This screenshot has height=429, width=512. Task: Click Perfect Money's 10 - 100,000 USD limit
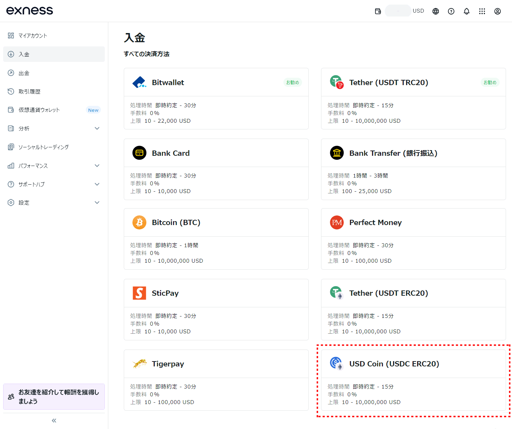pyautogui.click(x=367, y=261)
